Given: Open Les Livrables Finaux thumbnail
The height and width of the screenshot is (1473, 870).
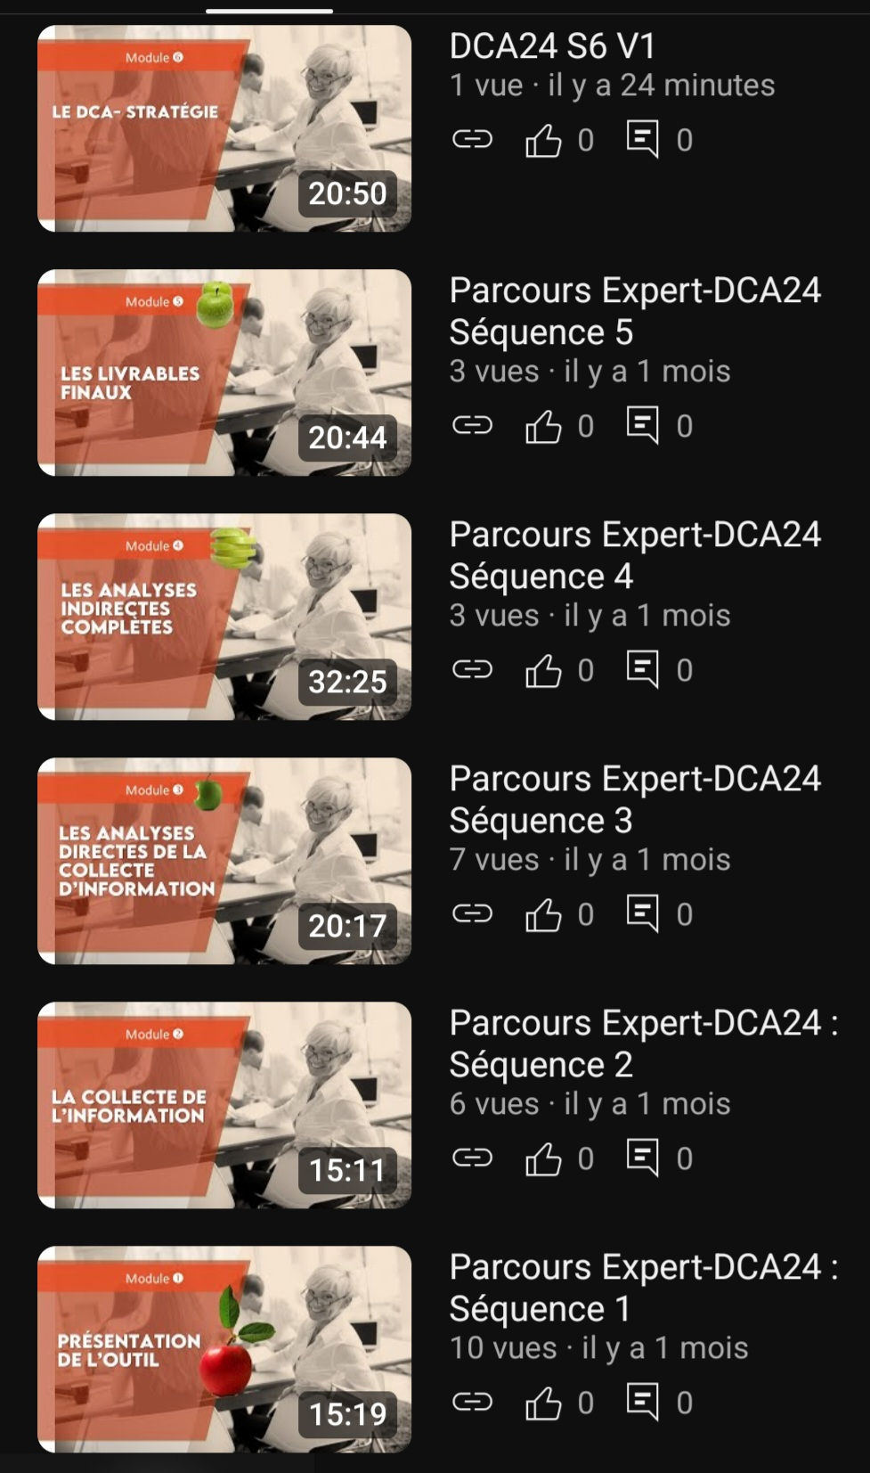Looking at the screenshot, I should 224,372.
